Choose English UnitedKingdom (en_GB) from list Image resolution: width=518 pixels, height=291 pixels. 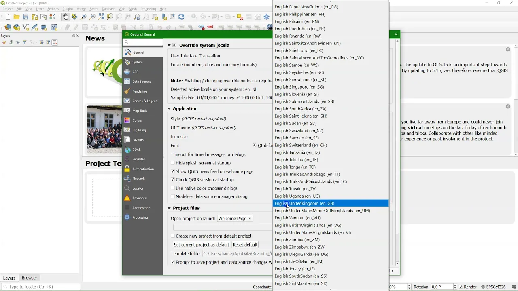pyautogui.click(x=331, y=203)
